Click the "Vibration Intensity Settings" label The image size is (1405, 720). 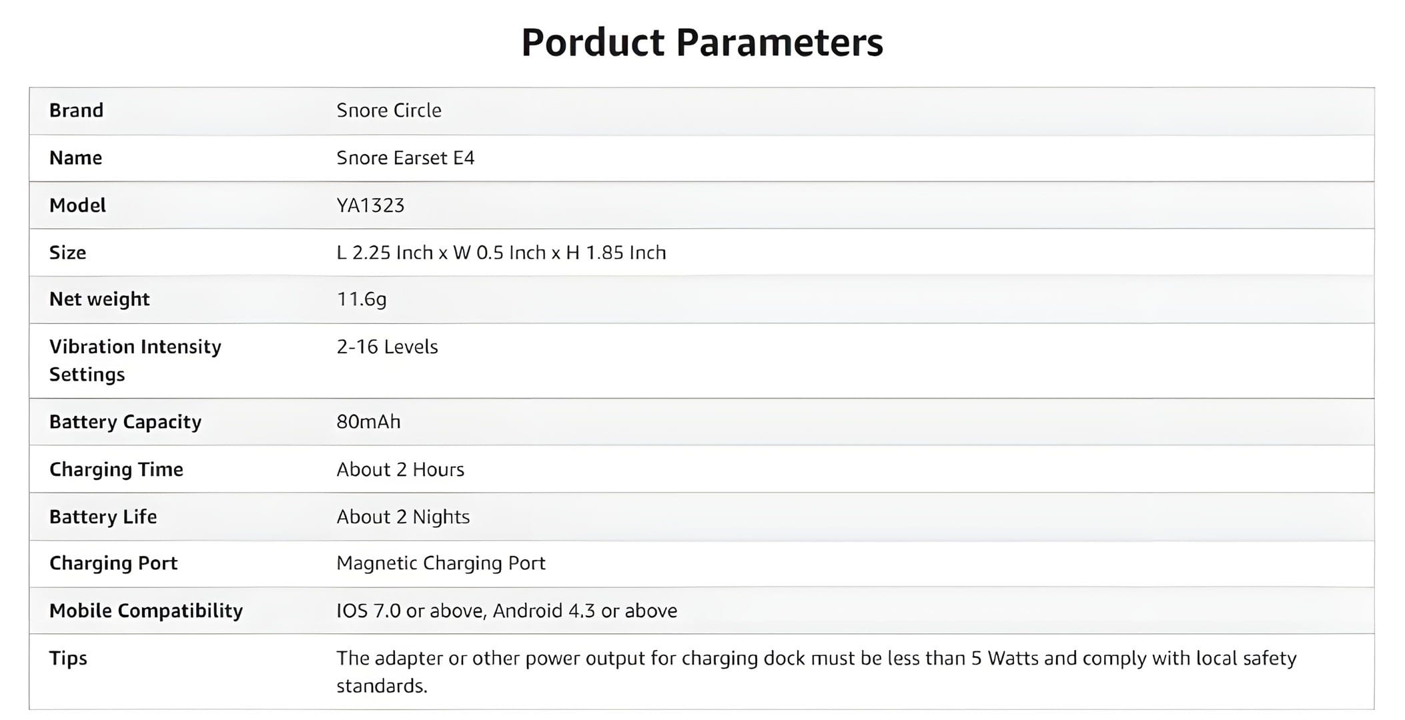pos(135,361)
